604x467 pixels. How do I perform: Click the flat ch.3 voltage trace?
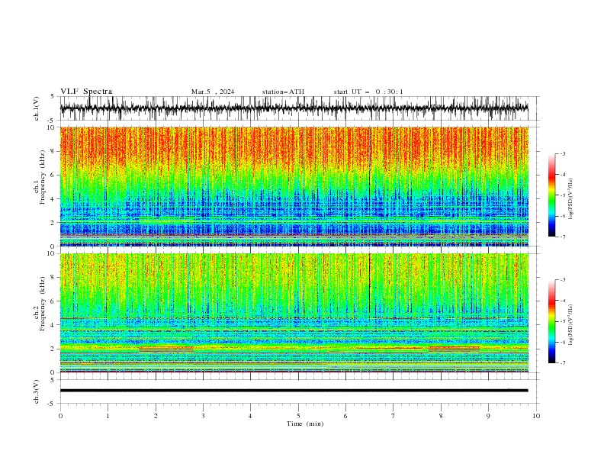(294, 391)
